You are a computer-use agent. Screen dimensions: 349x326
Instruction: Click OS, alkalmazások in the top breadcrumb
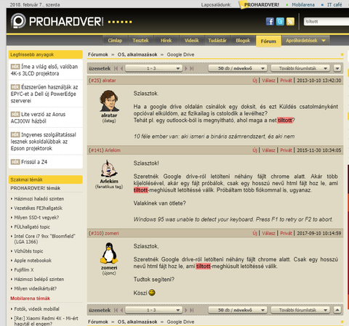point(137,54)
